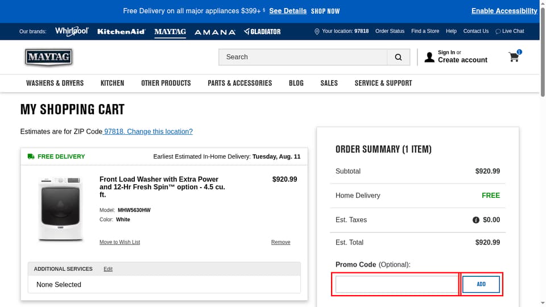Viewport: 546px width, 307px height.
Task: Click the Live Chat bubble icon
Action: (498, 31)
